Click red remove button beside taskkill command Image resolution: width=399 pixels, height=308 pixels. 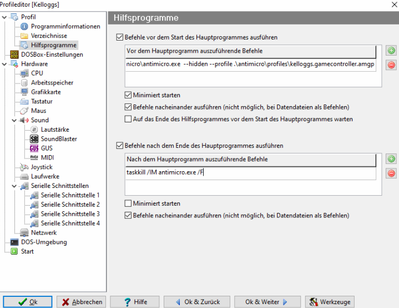[x=391, y=173]
